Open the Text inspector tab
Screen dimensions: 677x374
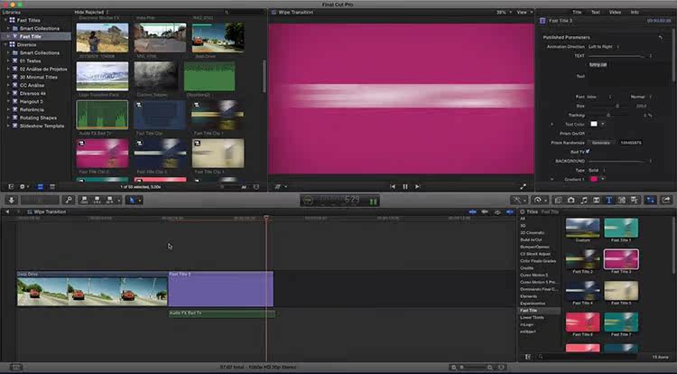(596, 12)
